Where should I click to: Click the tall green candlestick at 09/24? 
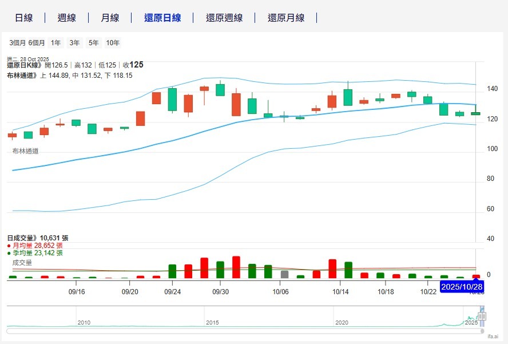tap(172, 100)
